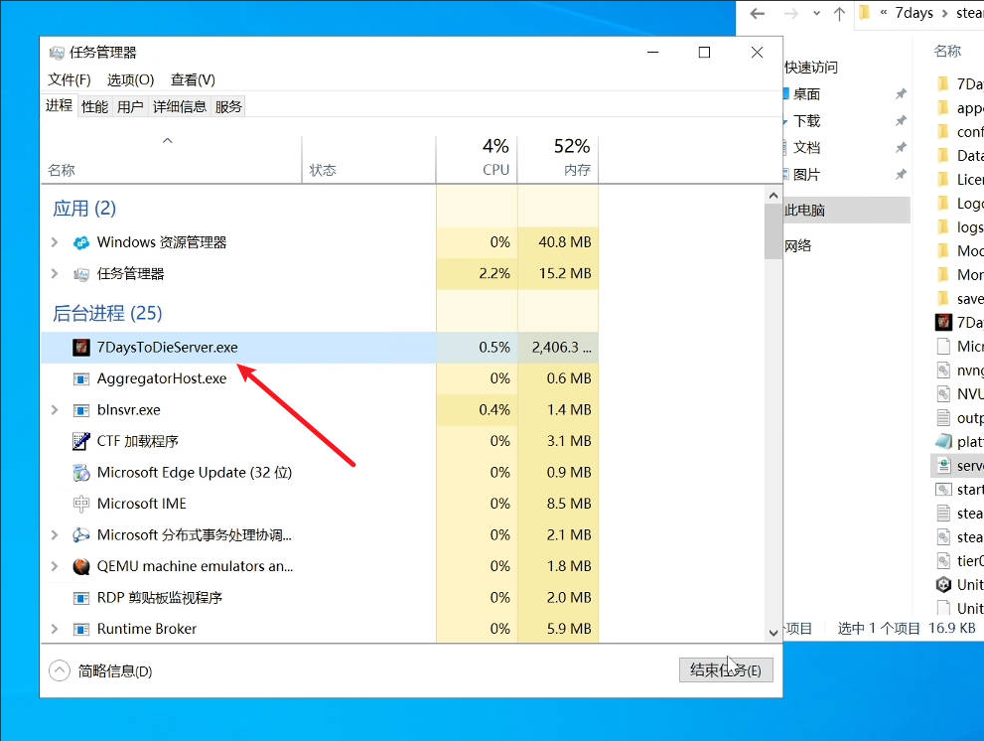Switch to the 性能 tab

95,106
